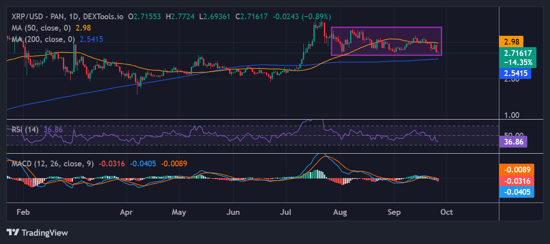Click the close value C2.71617
The image size is (550, 244).
(x=252, y=17)
